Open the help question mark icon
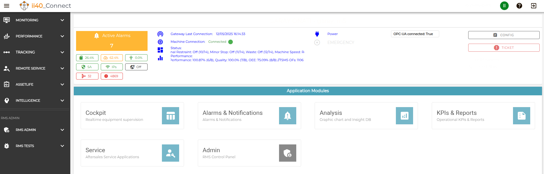Screen dimensions: 544x174 click(x=519, y=6)
